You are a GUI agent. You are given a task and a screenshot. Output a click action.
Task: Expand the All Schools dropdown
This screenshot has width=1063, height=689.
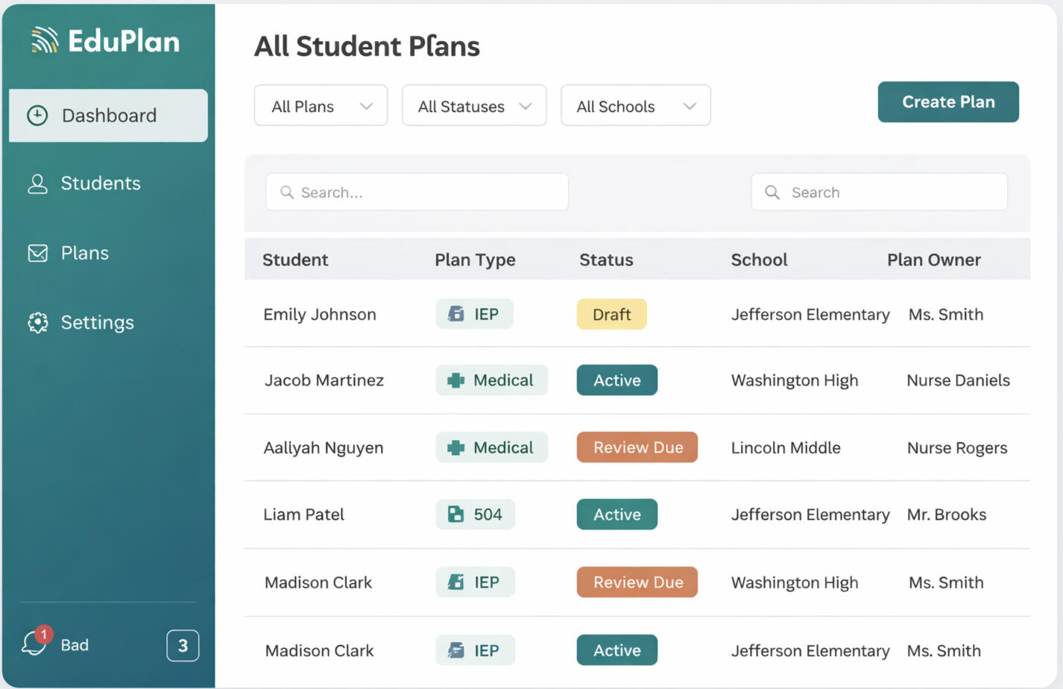tap(635, 106)
